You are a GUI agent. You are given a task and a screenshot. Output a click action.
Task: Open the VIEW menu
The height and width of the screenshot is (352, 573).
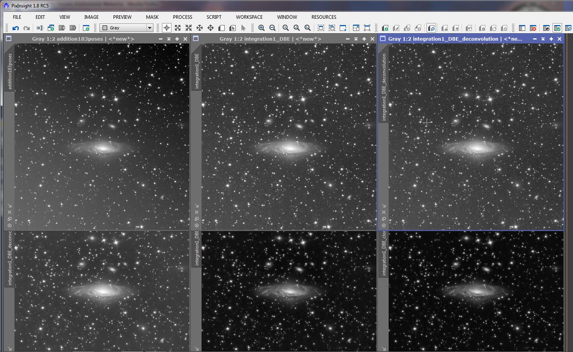(65, 17)
